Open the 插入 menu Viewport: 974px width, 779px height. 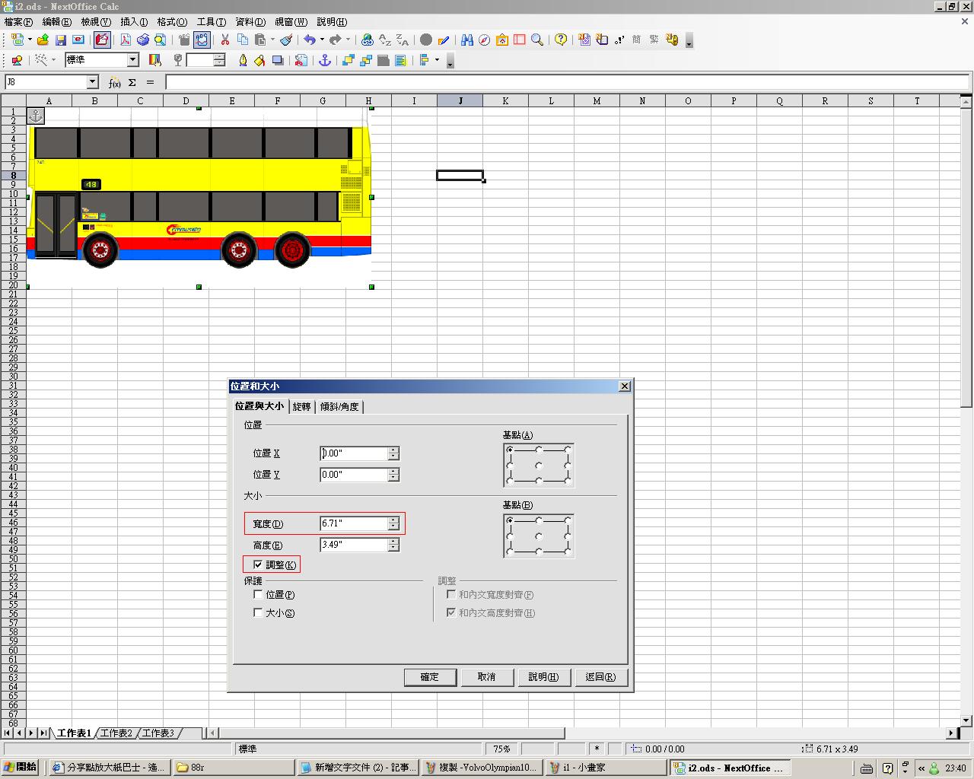pyautogui.click(x=134, y=22)
